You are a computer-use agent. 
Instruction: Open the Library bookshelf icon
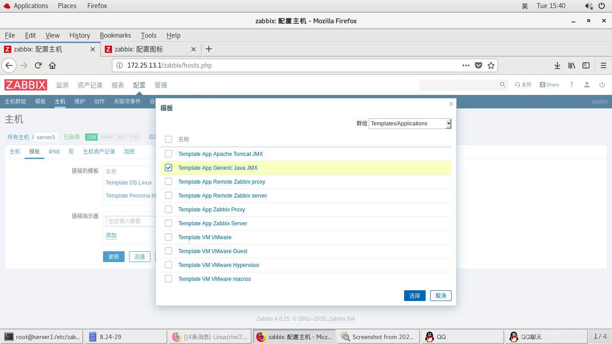tap(572, 65)
